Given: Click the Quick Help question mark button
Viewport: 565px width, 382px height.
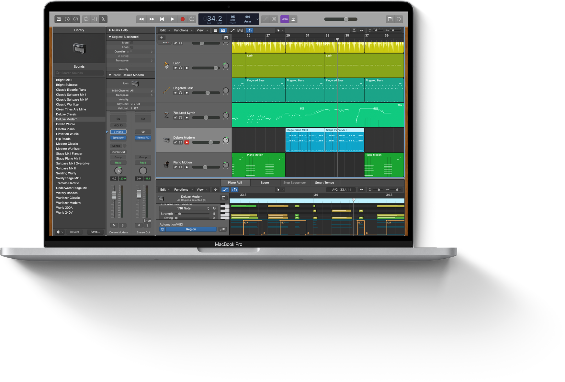Looking at the screenshot, I should [75, 19].
